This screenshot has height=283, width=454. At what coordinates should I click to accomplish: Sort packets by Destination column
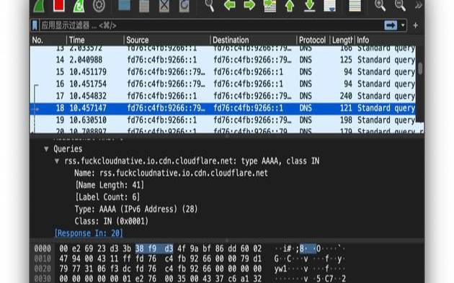click(254, 40)
